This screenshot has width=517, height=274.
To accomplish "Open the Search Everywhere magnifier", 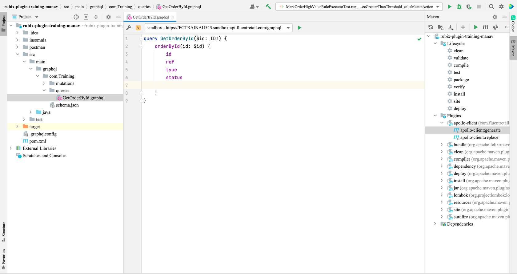I will click(491, 6).
